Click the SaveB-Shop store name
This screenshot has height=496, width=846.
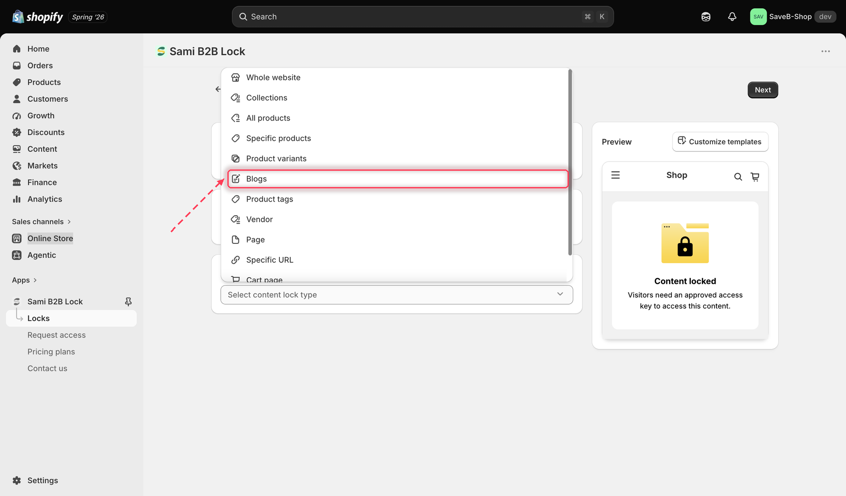790,17
